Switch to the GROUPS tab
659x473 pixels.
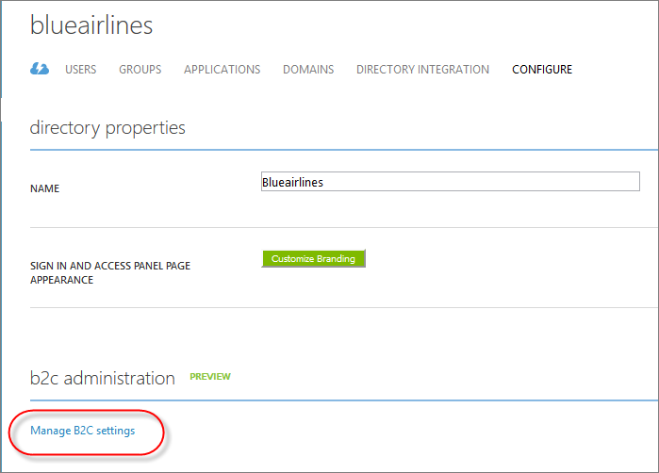click(140, 70)
